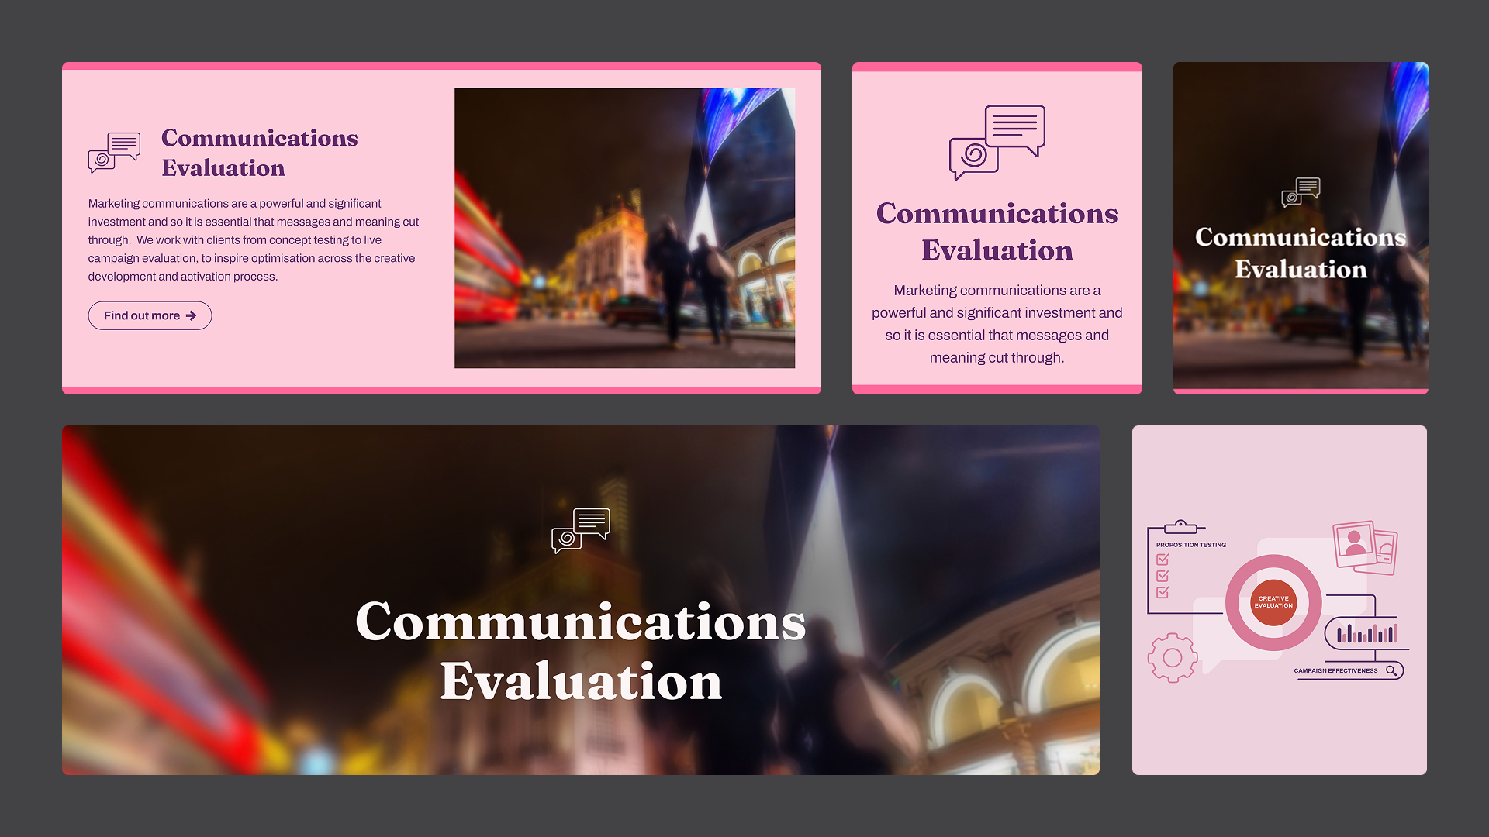1489x837 pixels.
Task: Click the Proposition Testing label link
Action: (x=1191, y=545)
